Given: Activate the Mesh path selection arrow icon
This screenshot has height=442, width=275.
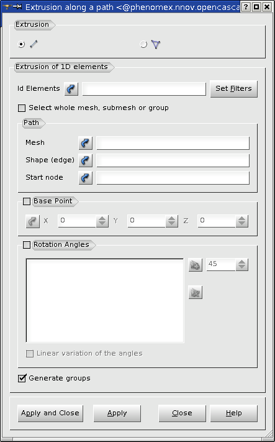Looking at the screenshot, I should tap(85, 143).
